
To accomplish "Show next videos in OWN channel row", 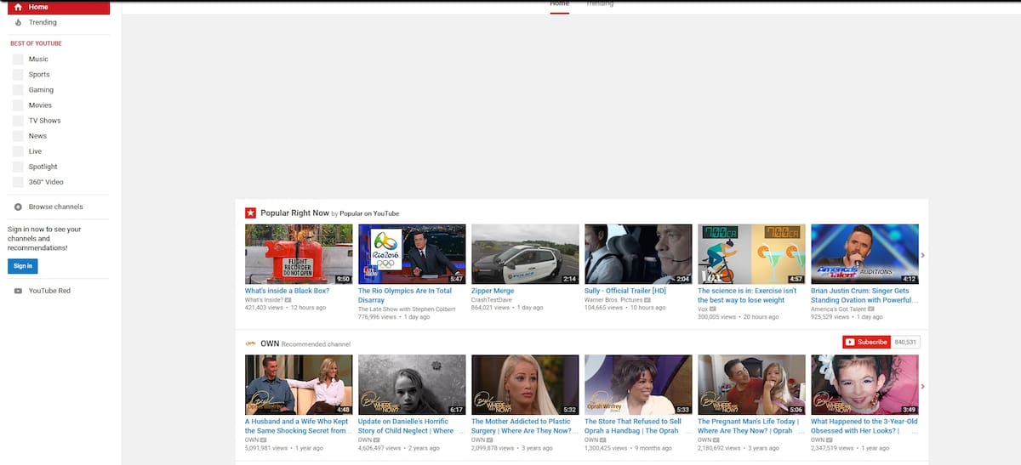I will point(923,385).
